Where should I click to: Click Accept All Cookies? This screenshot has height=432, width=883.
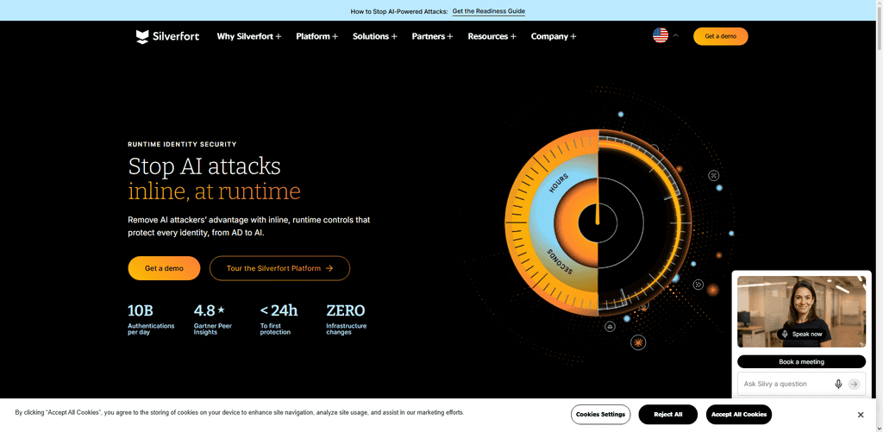pos(739,415)
